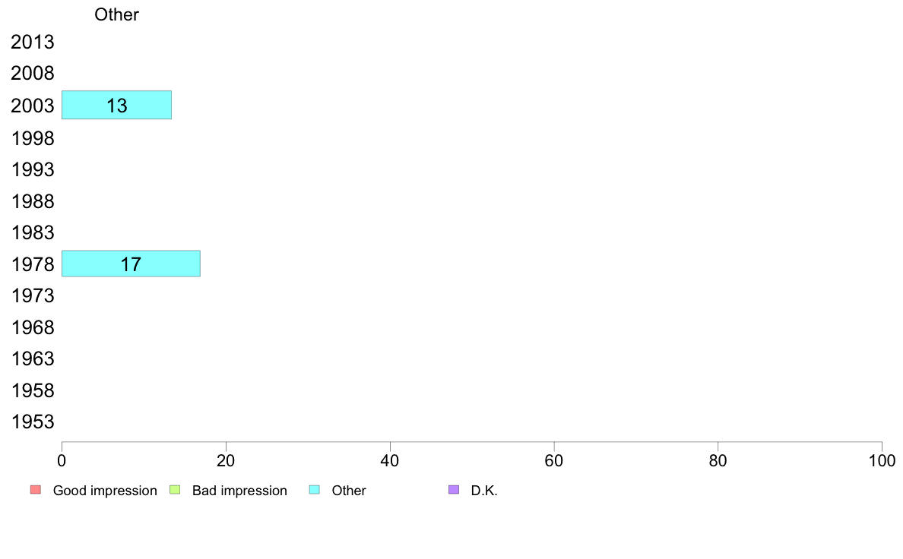Click the Bad impression legend text

(x=239, y=491)
